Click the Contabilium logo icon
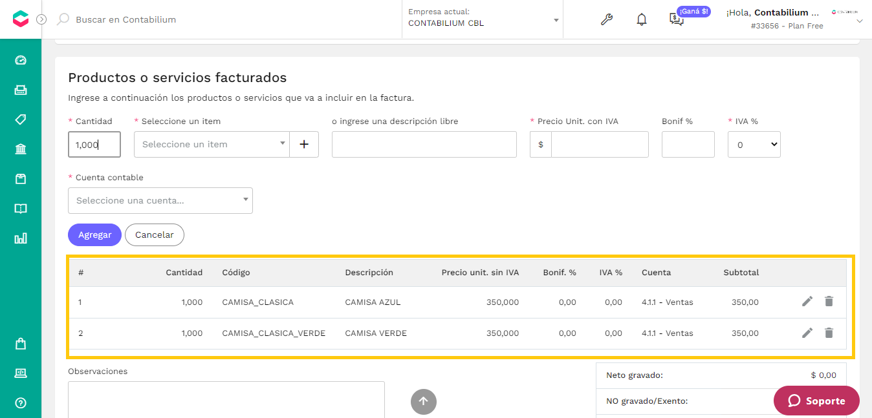 [x=21, y=19]
